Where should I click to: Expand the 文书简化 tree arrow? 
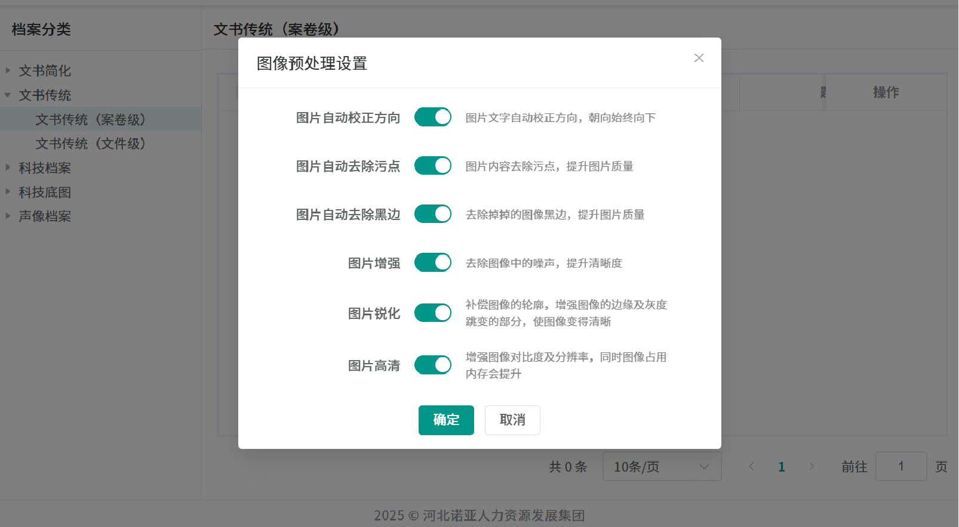pyautogui.click(x=8, y=70)
